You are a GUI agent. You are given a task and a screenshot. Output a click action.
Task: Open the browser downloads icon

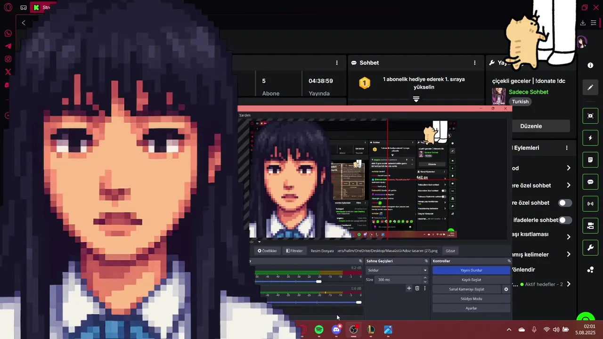pos(583,23)
